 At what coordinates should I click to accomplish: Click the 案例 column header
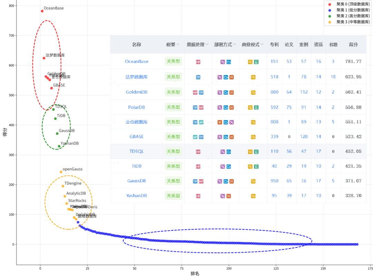(x=304, y=45)
